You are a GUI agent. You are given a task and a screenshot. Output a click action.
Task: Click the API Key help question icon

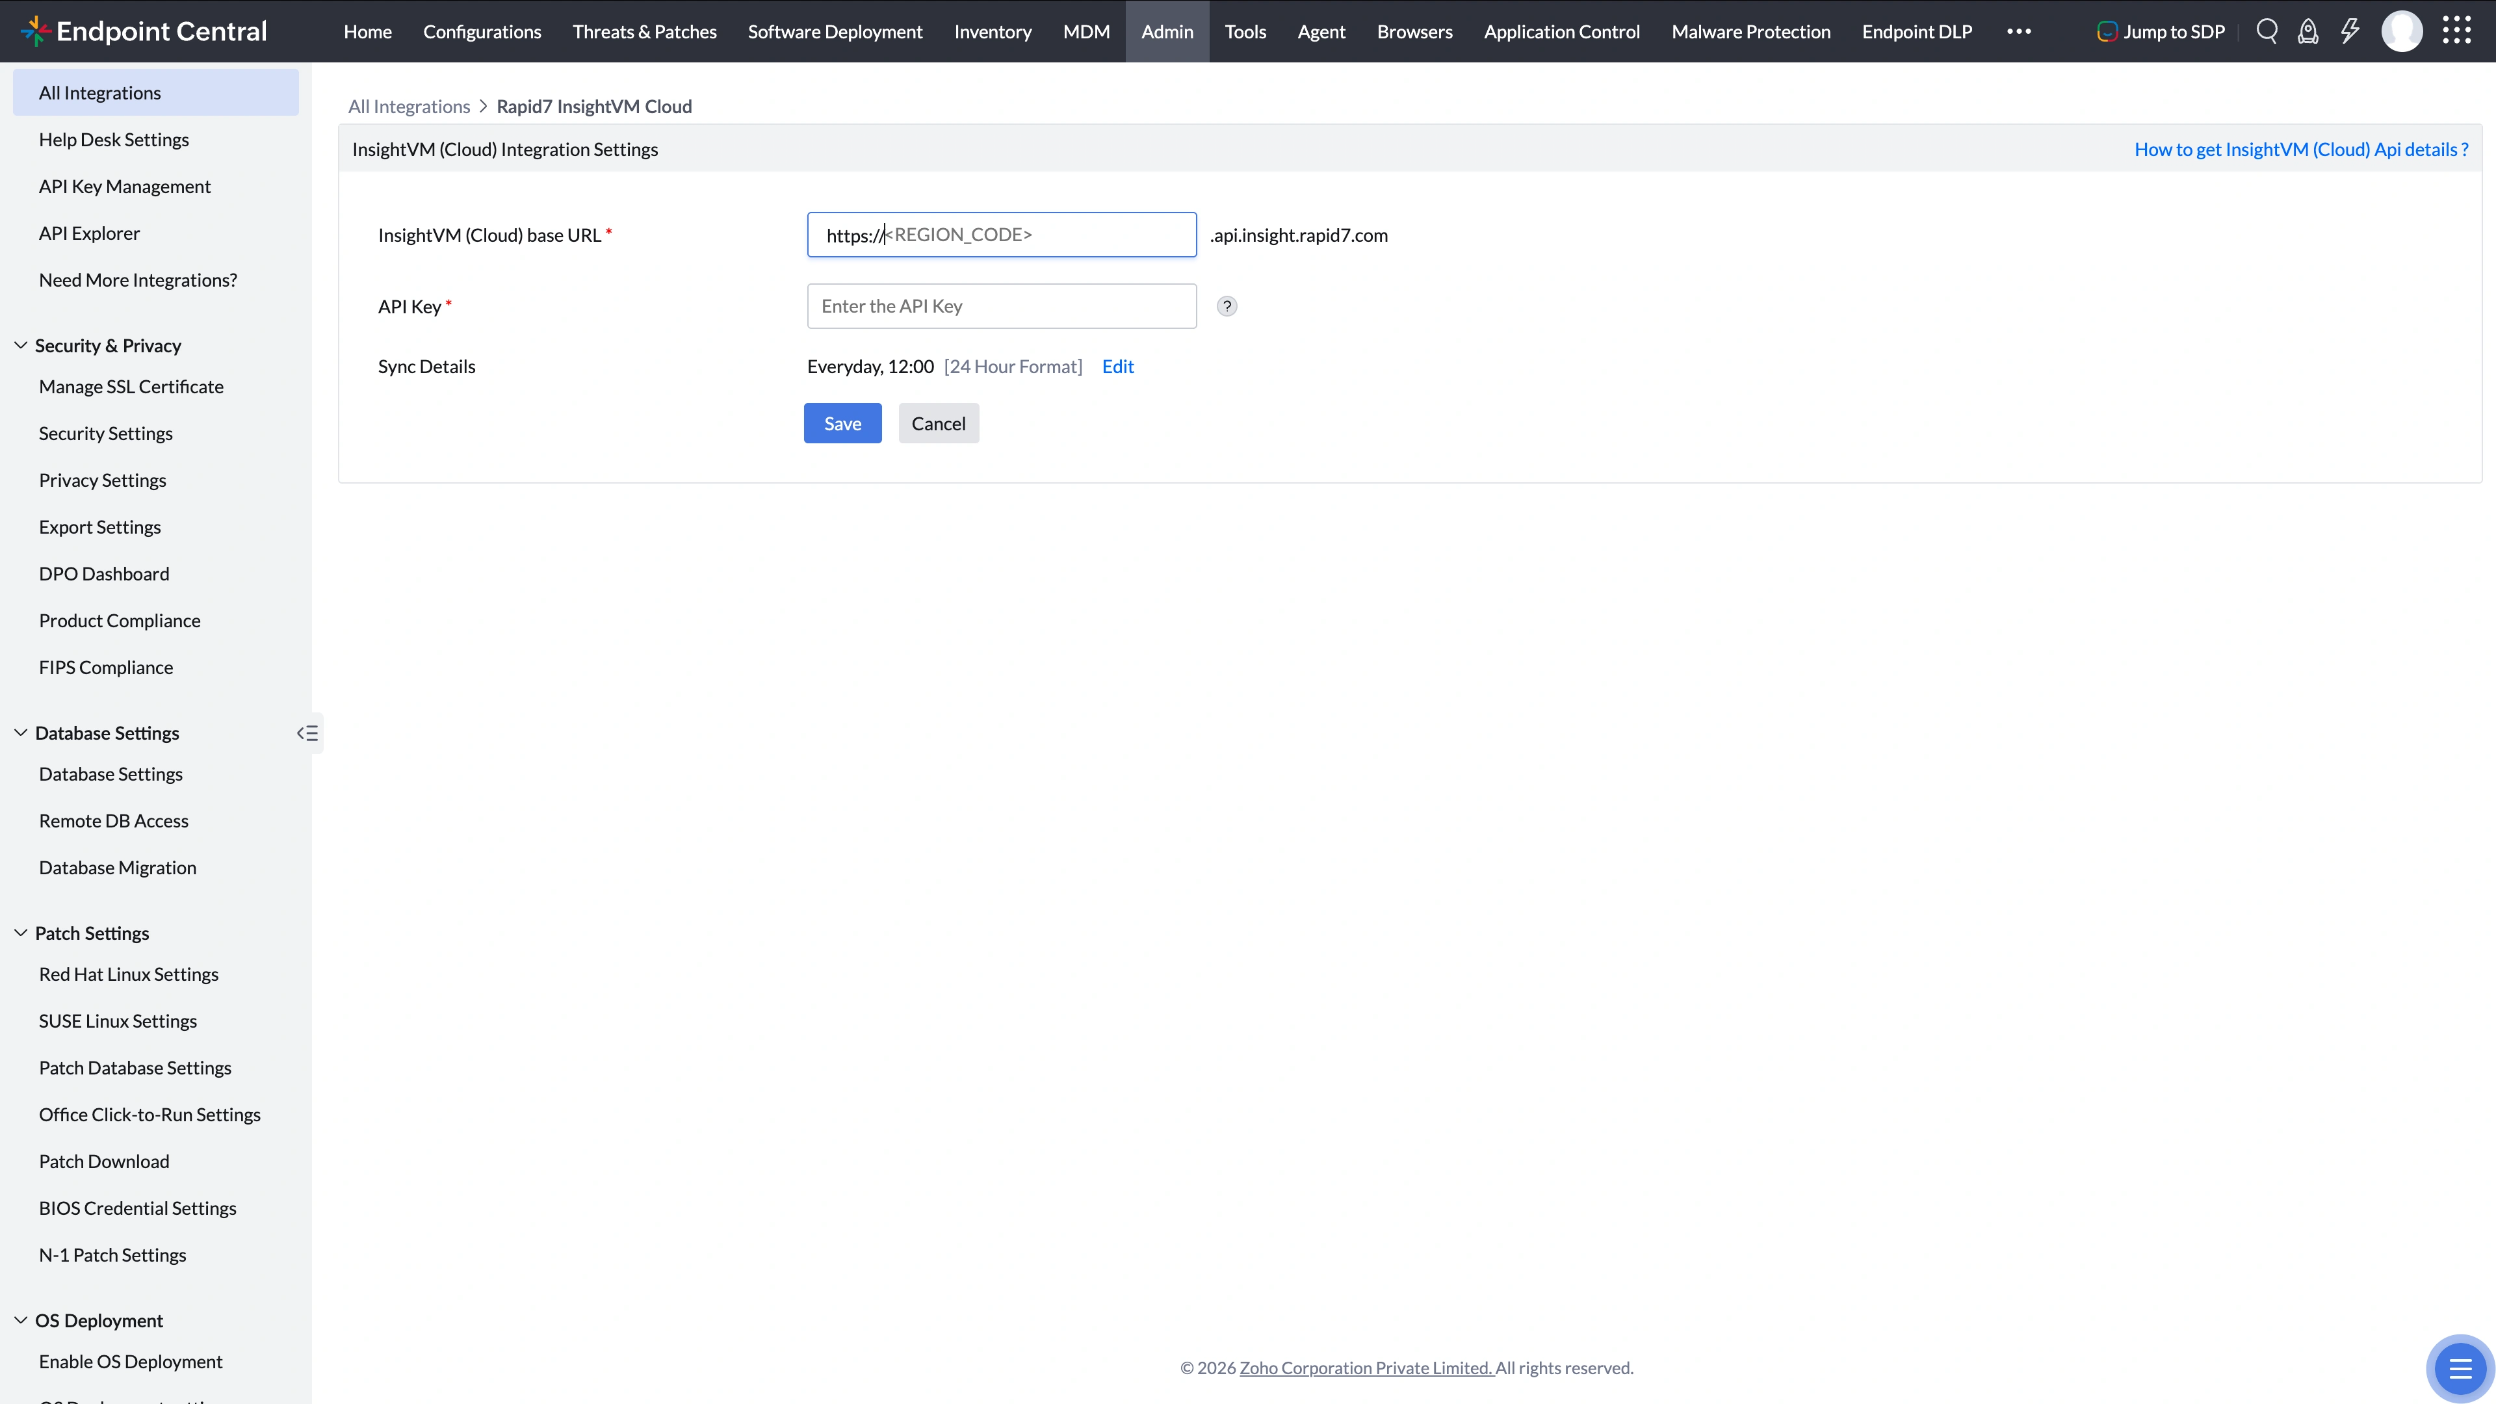(1227, 306)
